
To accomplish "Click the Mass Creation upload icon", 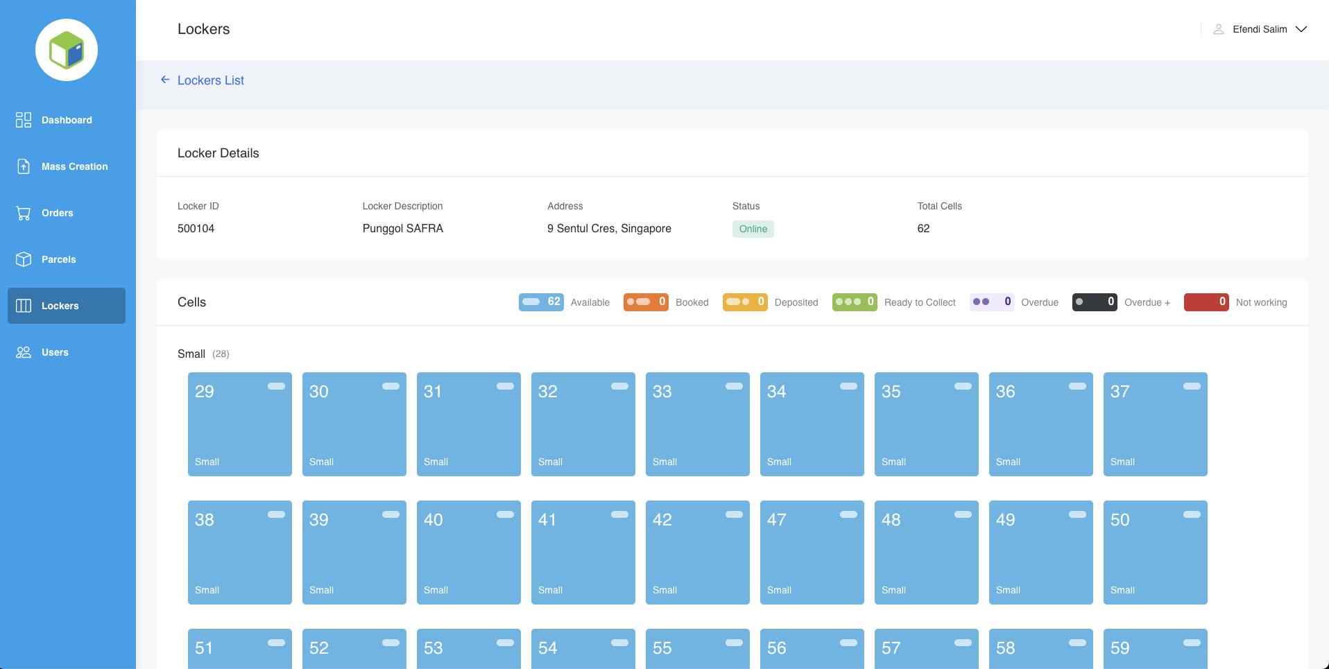I will tap(24, 166).
